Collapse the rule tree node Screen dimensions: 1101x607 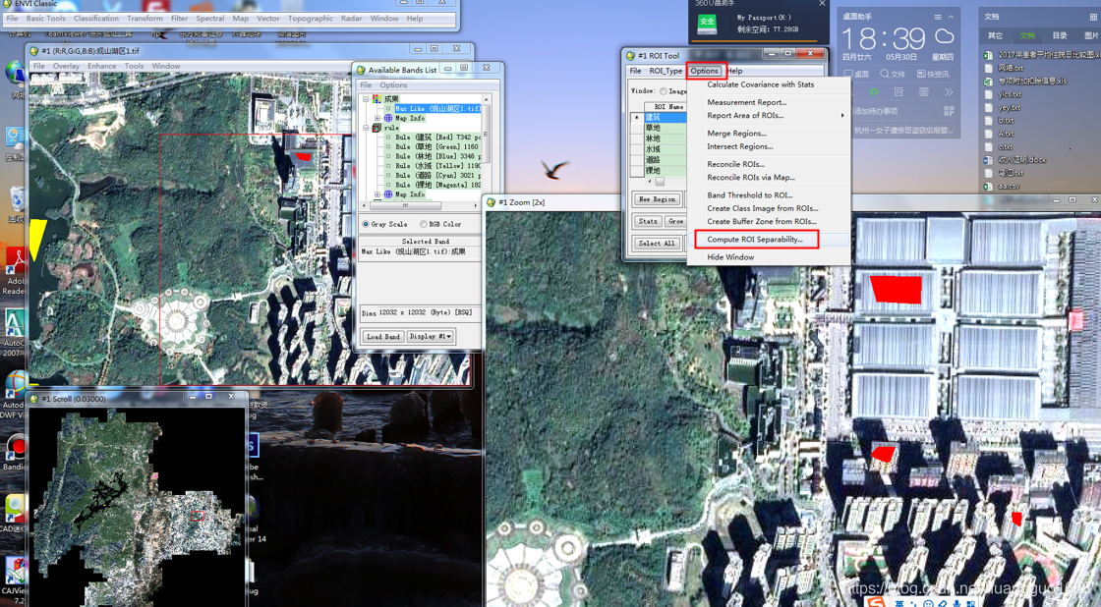point(366,128)
